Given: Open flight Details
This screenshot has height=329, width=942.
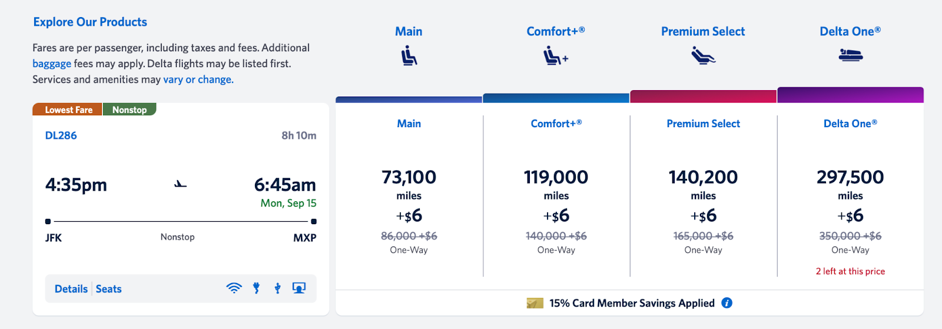Looking at the screenshot, I should coord(71,289).
